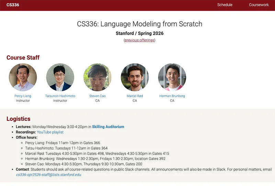Click the 'Office hours:' label

27,137
